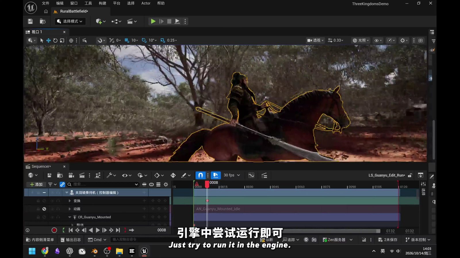Image resolution: width=460 pixels, height=258 pixels.
Task: Save the current level with disk icon
Action: coord(30,21)
